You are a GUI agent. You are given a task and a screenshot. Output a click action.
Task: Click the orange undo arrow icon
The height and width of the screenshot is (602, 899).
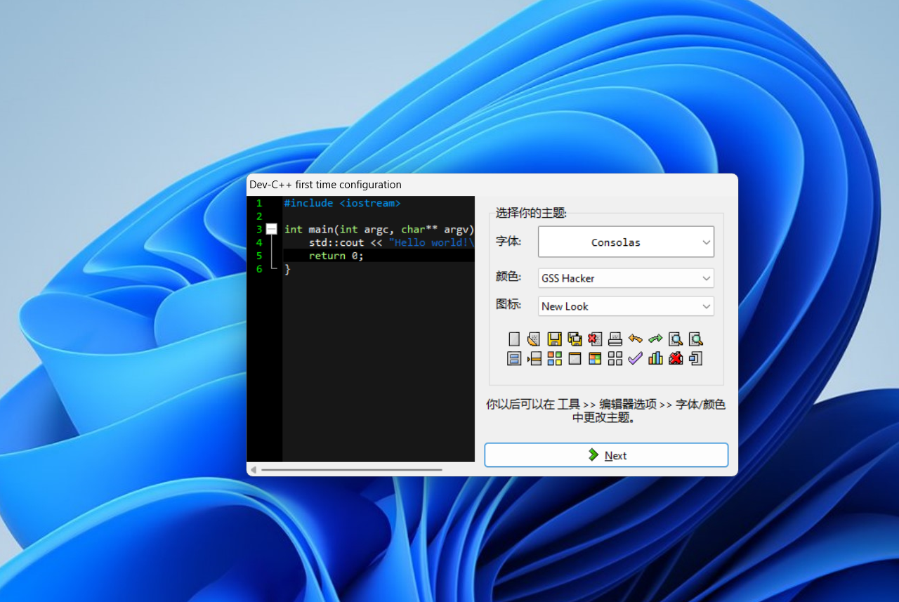pyautogui.click(x=636, y=339)
